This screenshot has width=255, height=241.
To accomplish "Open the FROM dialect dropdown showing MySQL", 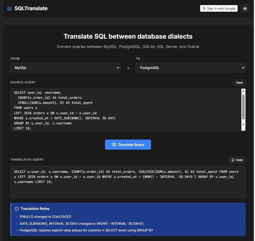I will point(65,68).
